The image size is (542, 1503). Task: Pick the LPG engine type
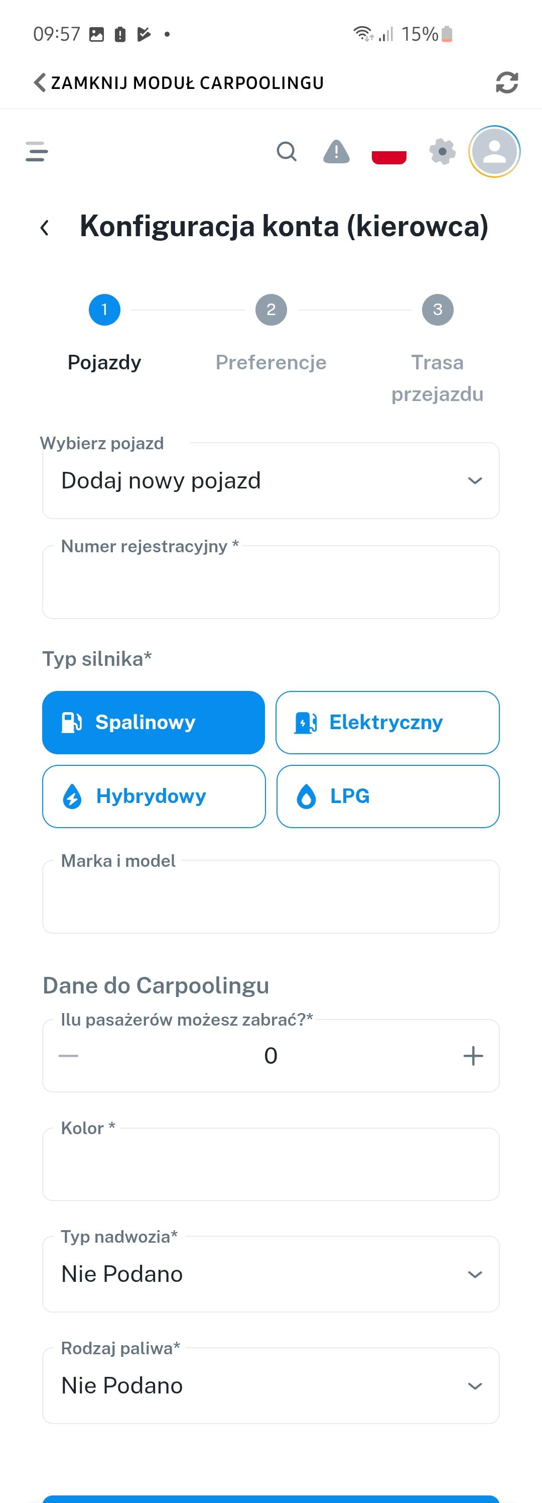[387, 796]
